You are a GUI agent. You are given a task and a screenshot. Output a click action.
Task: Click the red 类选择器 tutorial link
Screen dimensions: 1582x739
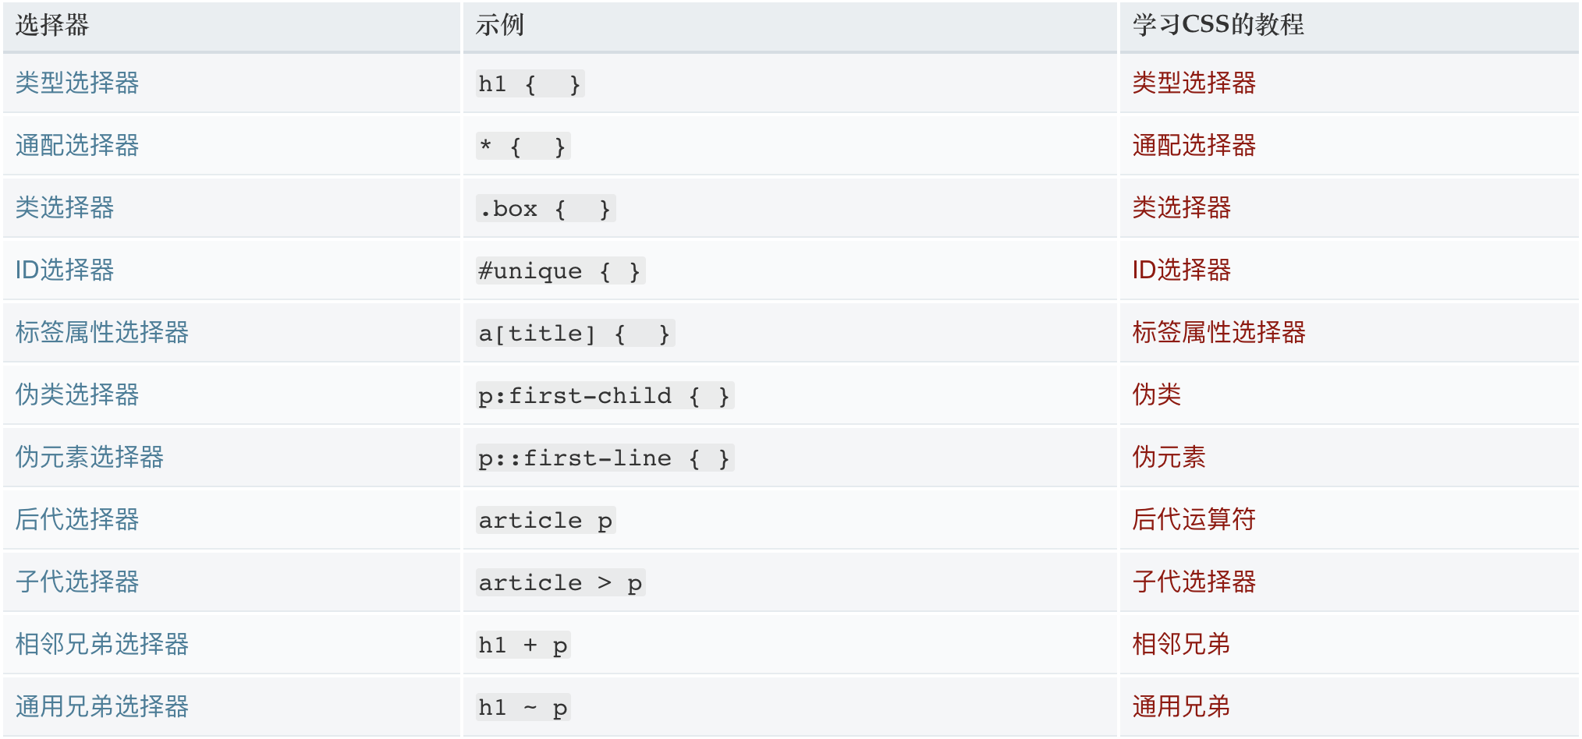[x=1182, y=207]
